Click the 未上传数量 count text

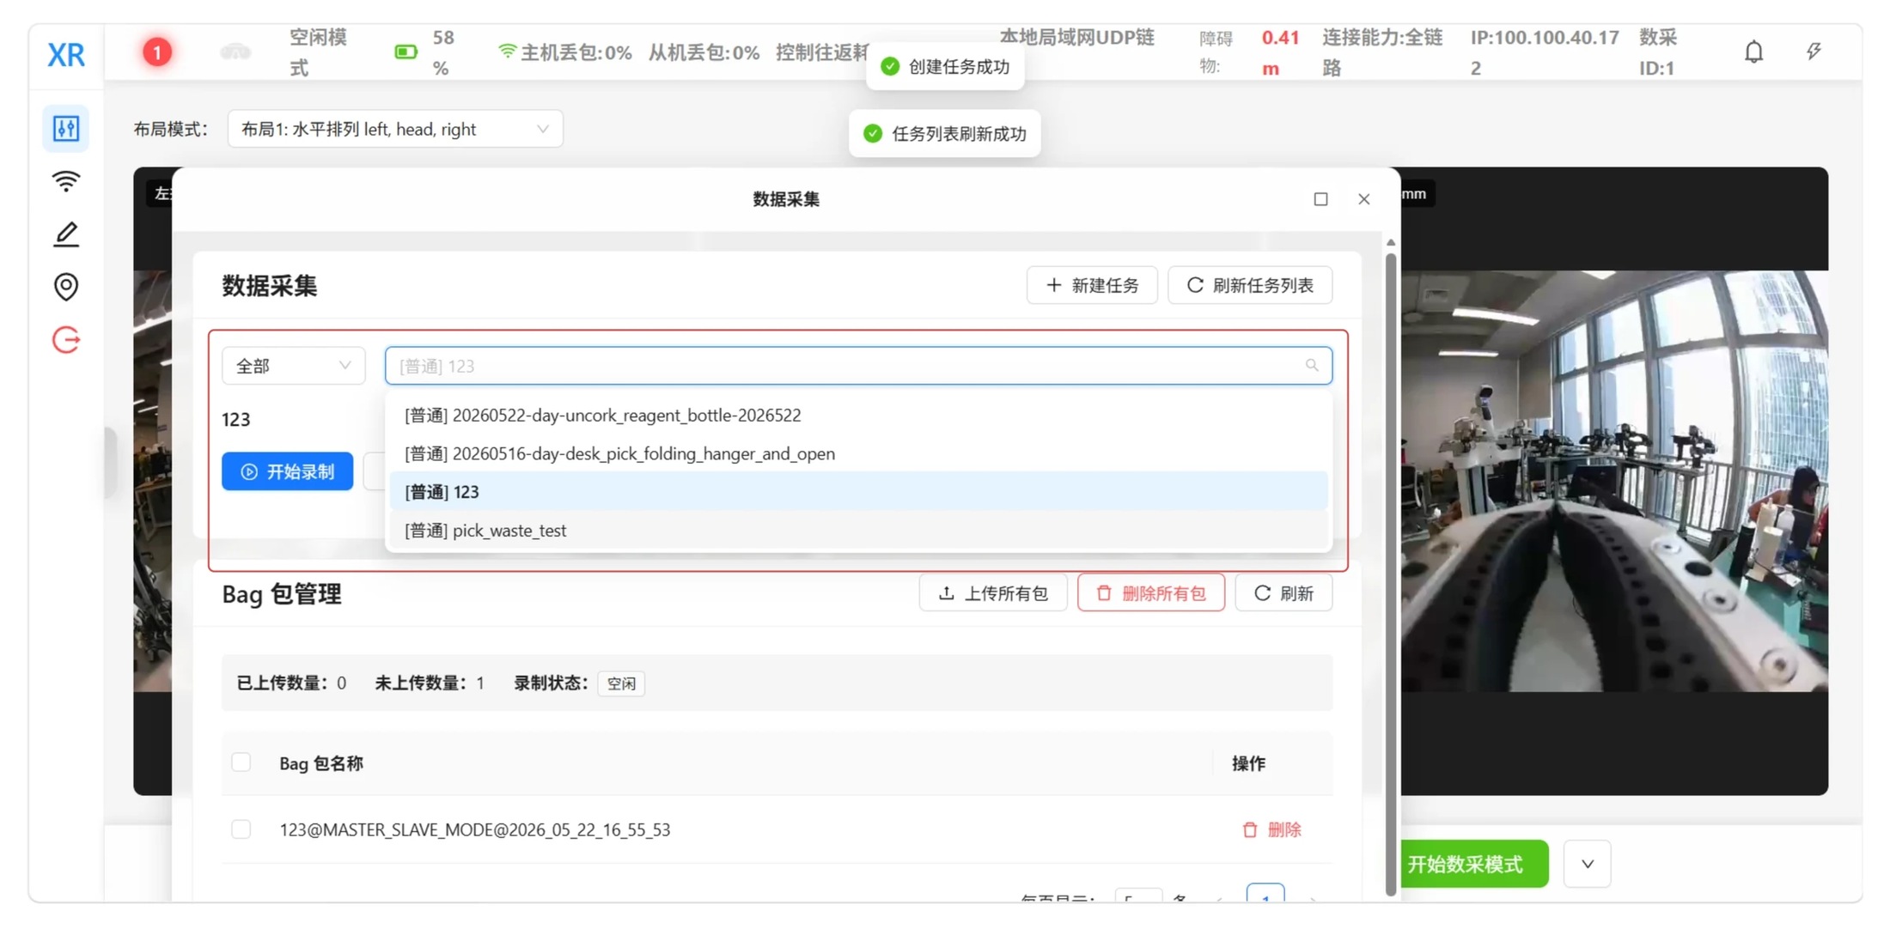(x=430, y=683)
